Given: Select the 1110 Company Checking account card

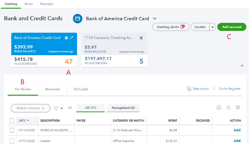Looking at the screenshot, I should 115,50.
